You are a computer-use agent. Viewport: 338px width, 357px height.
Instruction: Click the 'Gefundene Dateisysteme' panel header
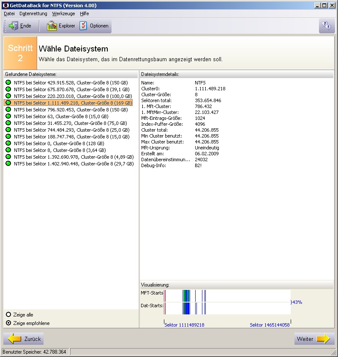tap(71, 74)
